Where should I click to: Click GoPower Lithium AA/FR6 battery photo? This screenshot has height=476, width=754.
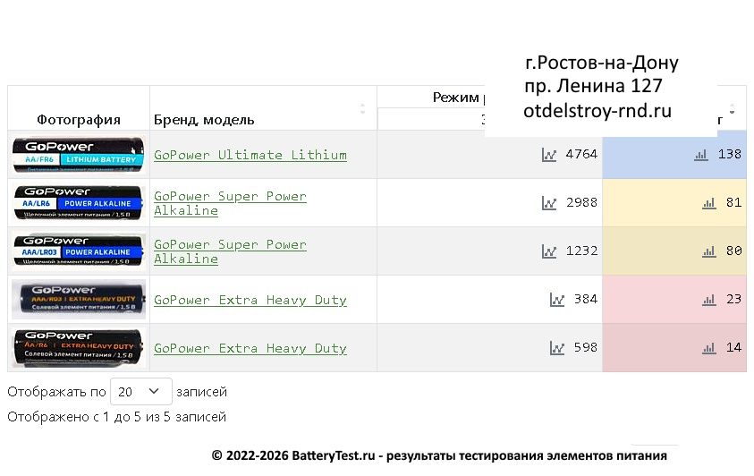(79, 155)
